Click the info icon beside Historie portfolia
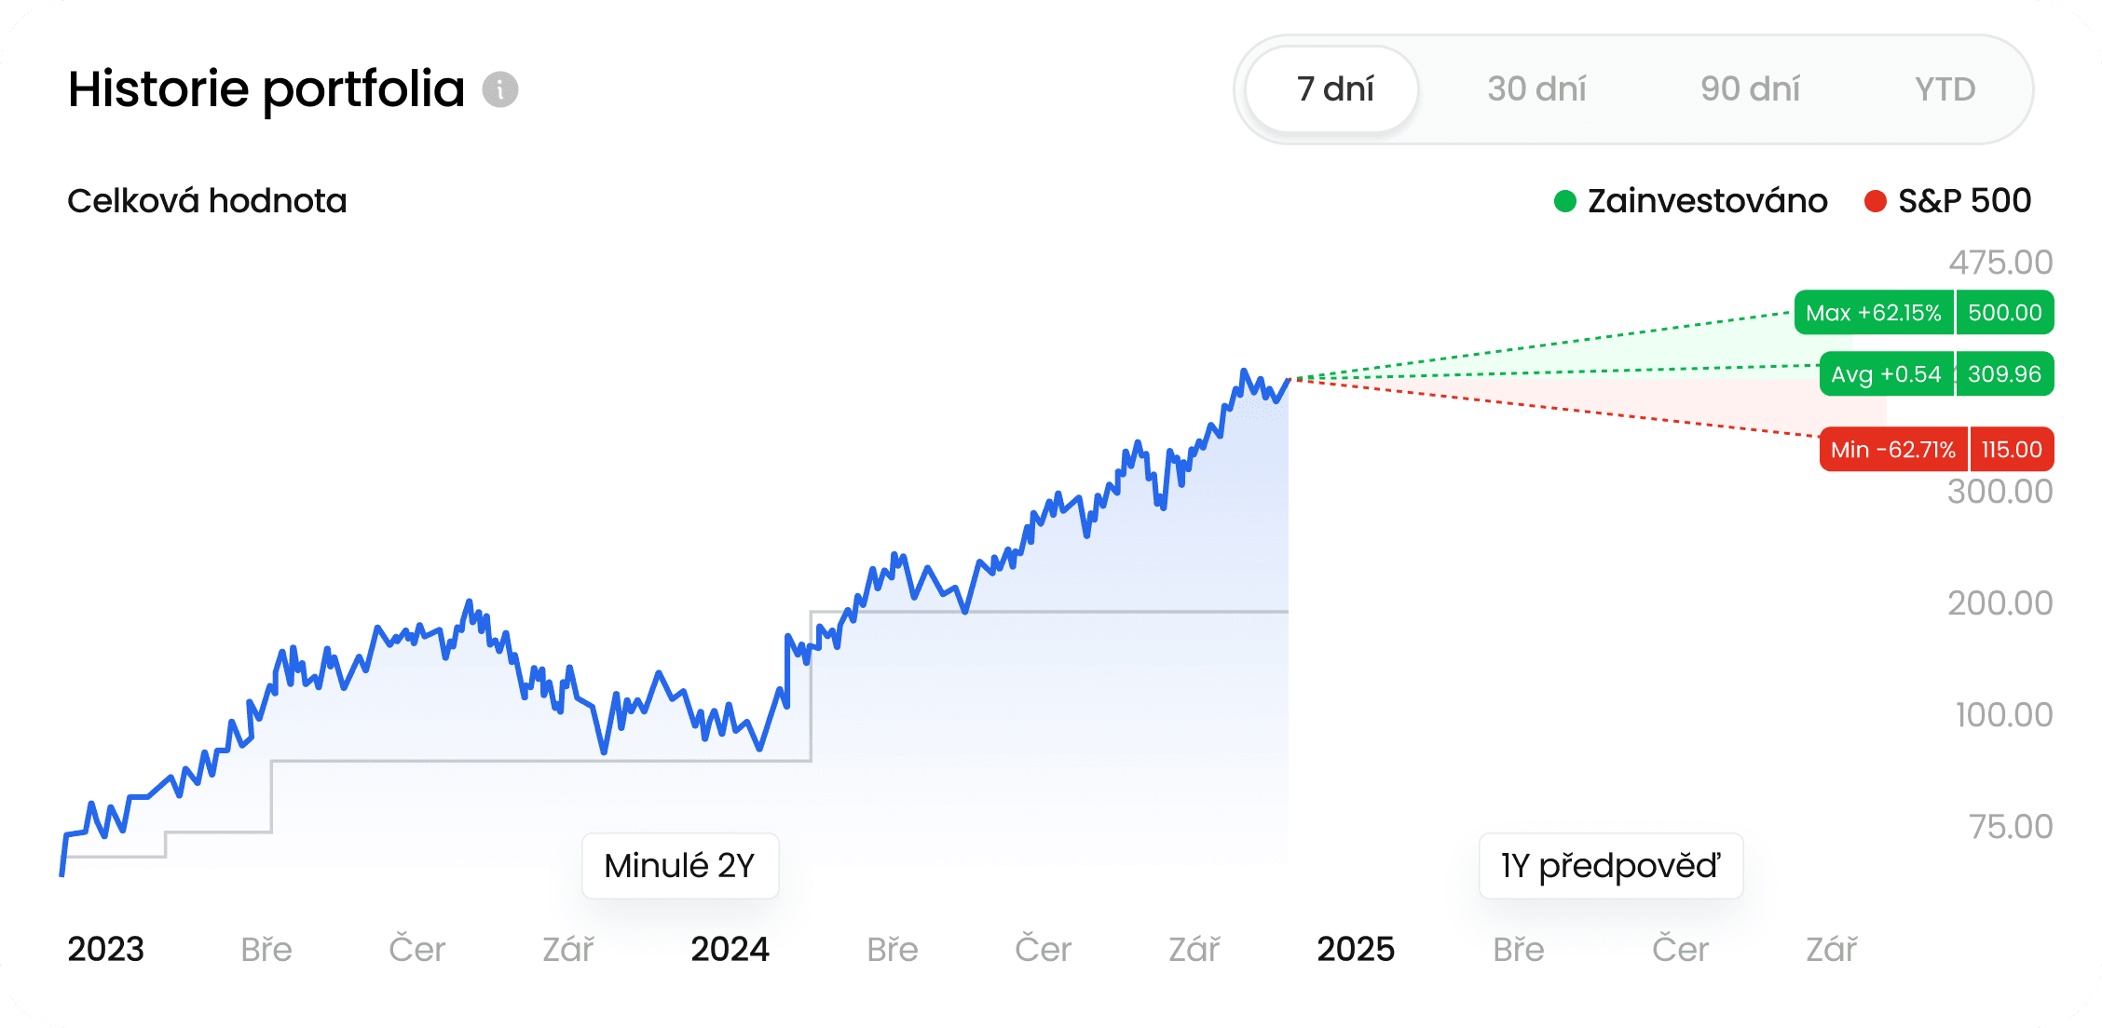 (500, 89)
